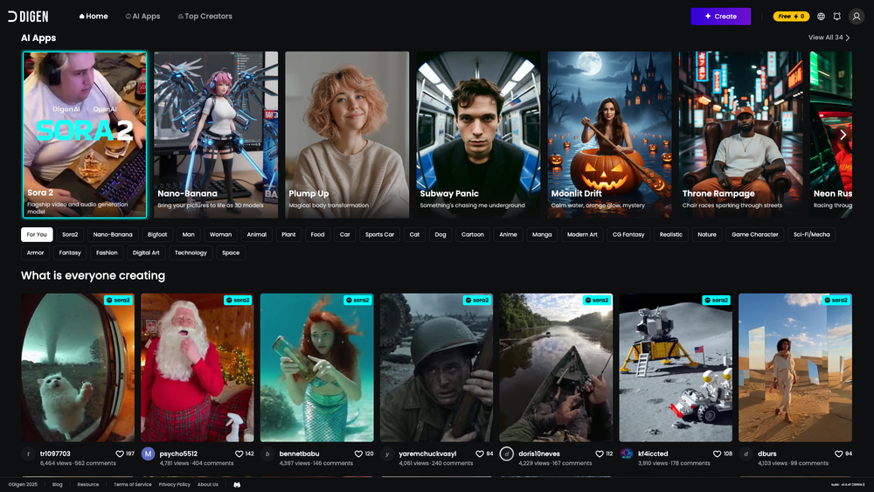The image size is (874, 492).
Task: Filter by CG Fantasy tag
Action: coord(628,234)
